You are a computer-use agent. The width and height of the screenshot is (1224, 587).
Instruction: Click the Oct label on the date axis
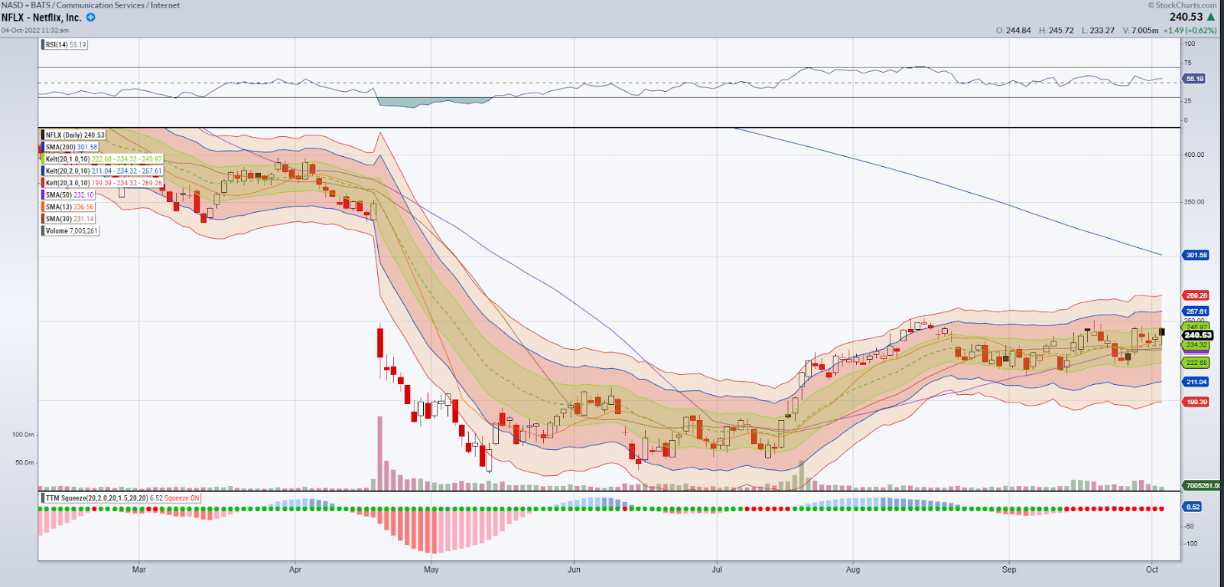(1152, 569)
